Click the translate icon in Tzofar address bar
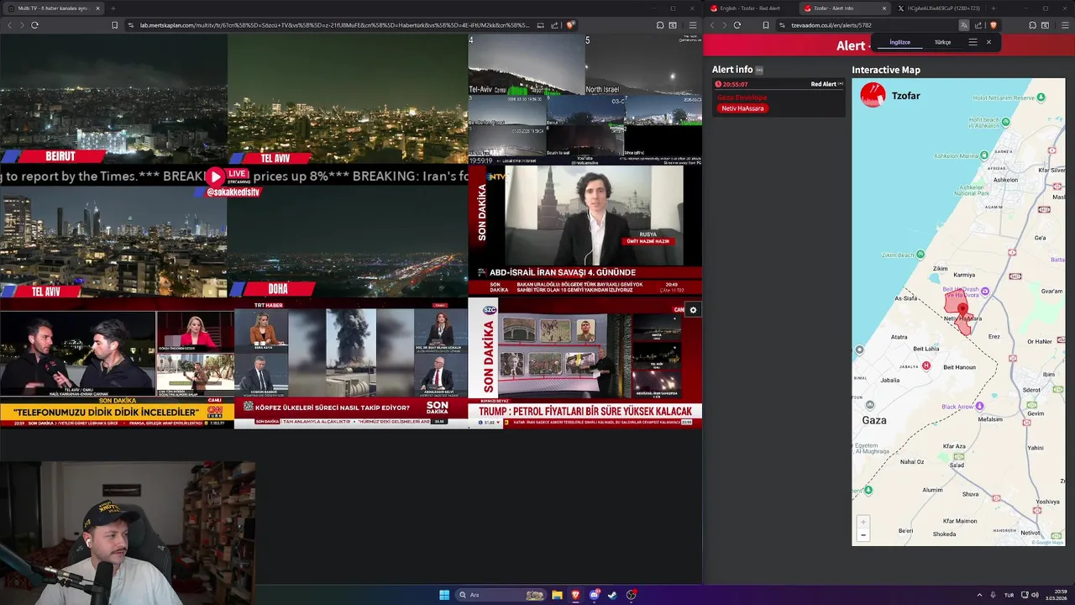 963,25
